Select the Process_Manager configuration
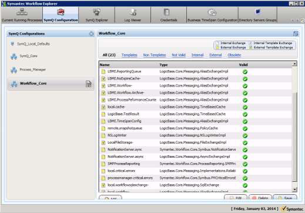The height and width of the screenshot is (213, 305). [32, 69]
